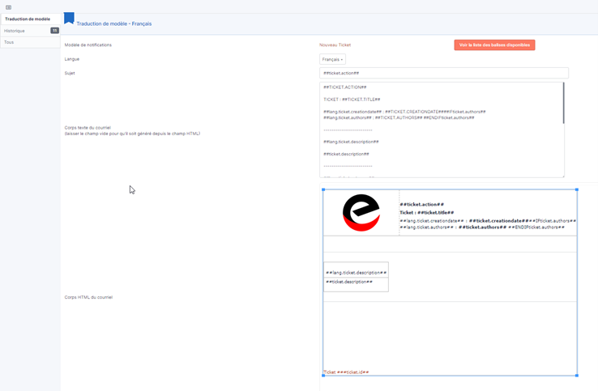This screenshot has width=598, height=391.
Task: Click the text body vertical scrollbar
Action: pyautogui.click(x=563, y=105)
